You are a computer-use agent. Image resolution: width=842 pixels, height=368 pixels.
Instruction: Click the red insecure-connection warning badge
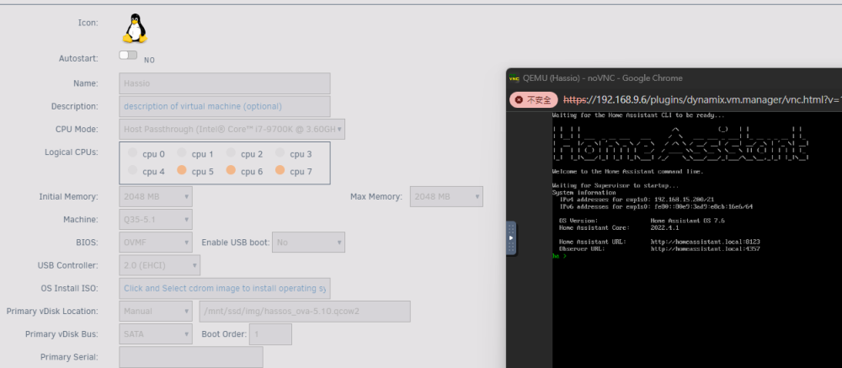tap(534, 100)
